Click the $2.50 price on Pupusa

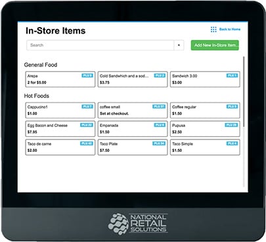(177, 132)
